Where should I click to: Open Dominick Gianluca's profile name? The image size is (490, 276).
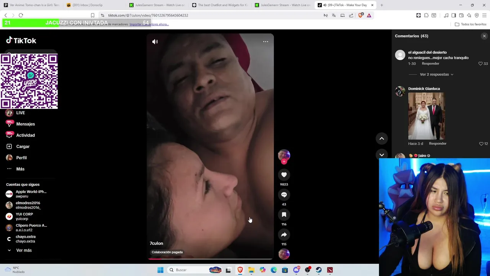[x=424, y=89]
